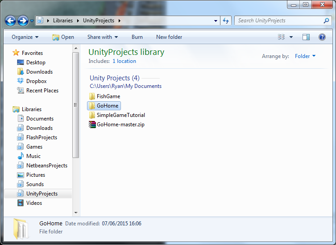336x245 pixels.
Task: Toggle the preview pane
Action: click(306, 37)
